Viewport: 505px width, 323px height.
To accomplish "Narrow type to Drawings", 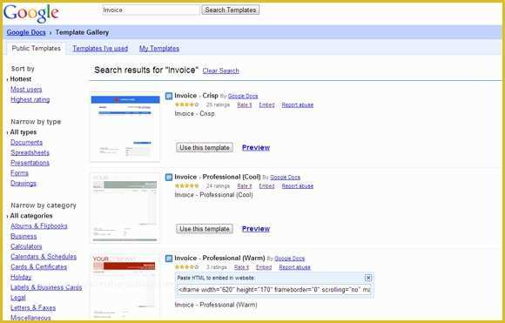I will click(24, 183).
